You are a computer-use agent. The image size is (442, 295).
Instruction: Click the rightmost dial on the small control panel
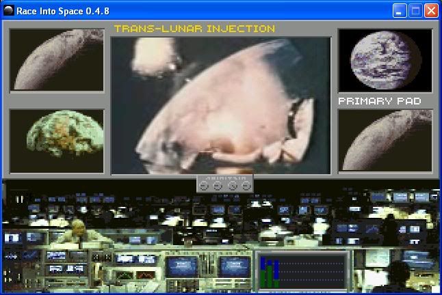246,186
